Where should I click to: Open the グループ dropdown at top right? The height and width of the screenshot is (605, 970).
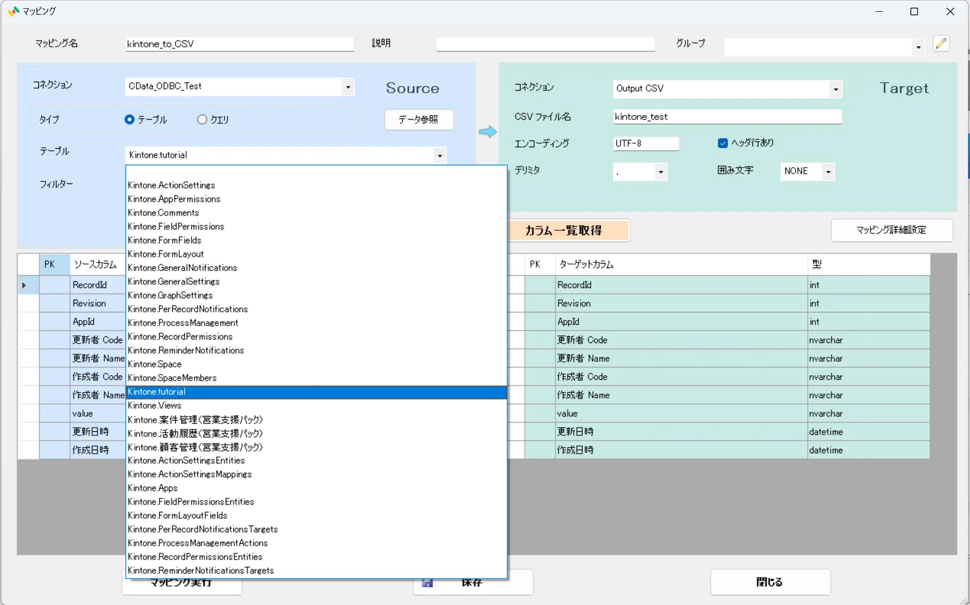click(917, 46)
